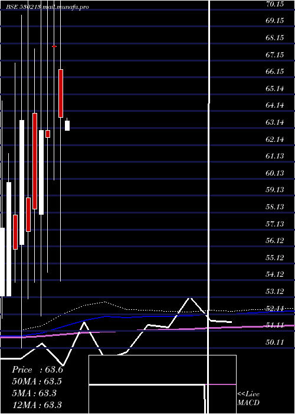
Task: Click the tall red candlestick body near 65.14
Action: pyautogui.click(x=61, y=93)
